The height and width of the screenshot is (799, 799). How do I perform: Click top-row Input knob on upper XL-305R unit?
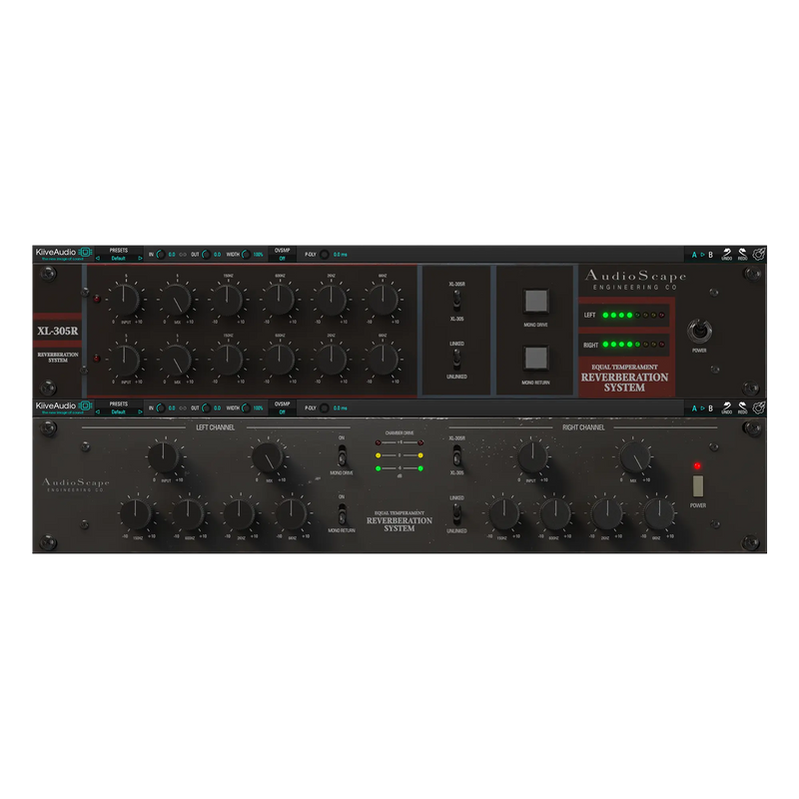(x=125, y=300)
